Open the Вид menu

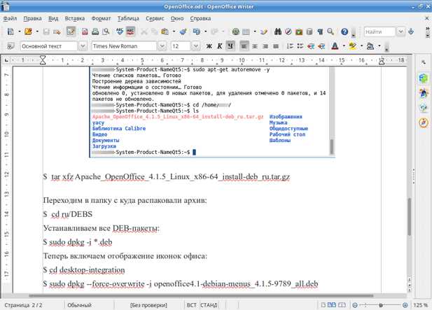coord(53,18)
